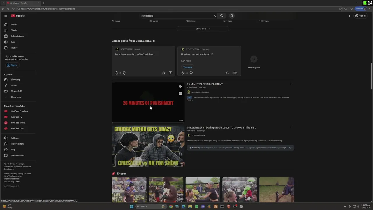Click the top-right Sign in button
The width and height of the screenshot is (373, 210).
tap(360, 16)
